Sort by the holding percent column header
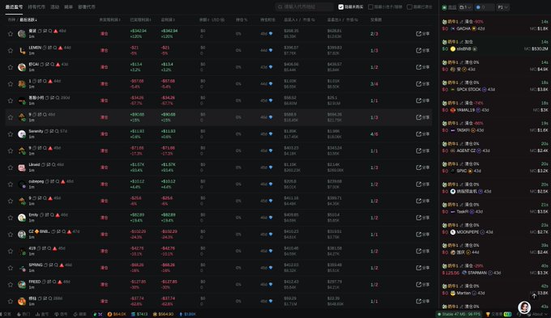 [241, 20]
